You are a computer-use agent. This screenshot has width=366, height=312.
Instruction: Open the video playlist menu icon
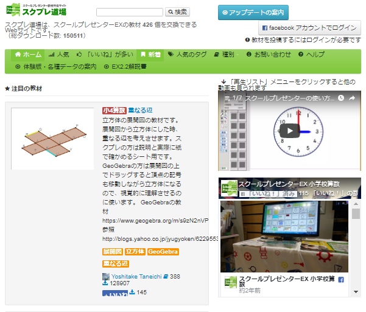click(x=227, y=98)
